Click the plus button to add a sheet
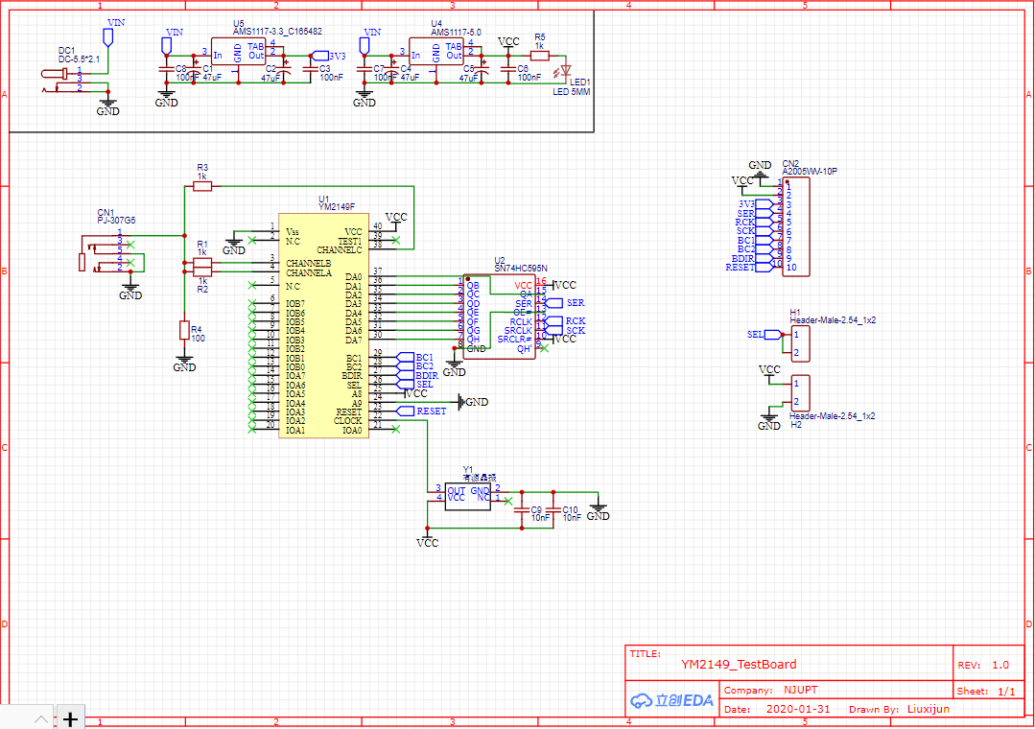1035x729 pixels. coord(71,718)
